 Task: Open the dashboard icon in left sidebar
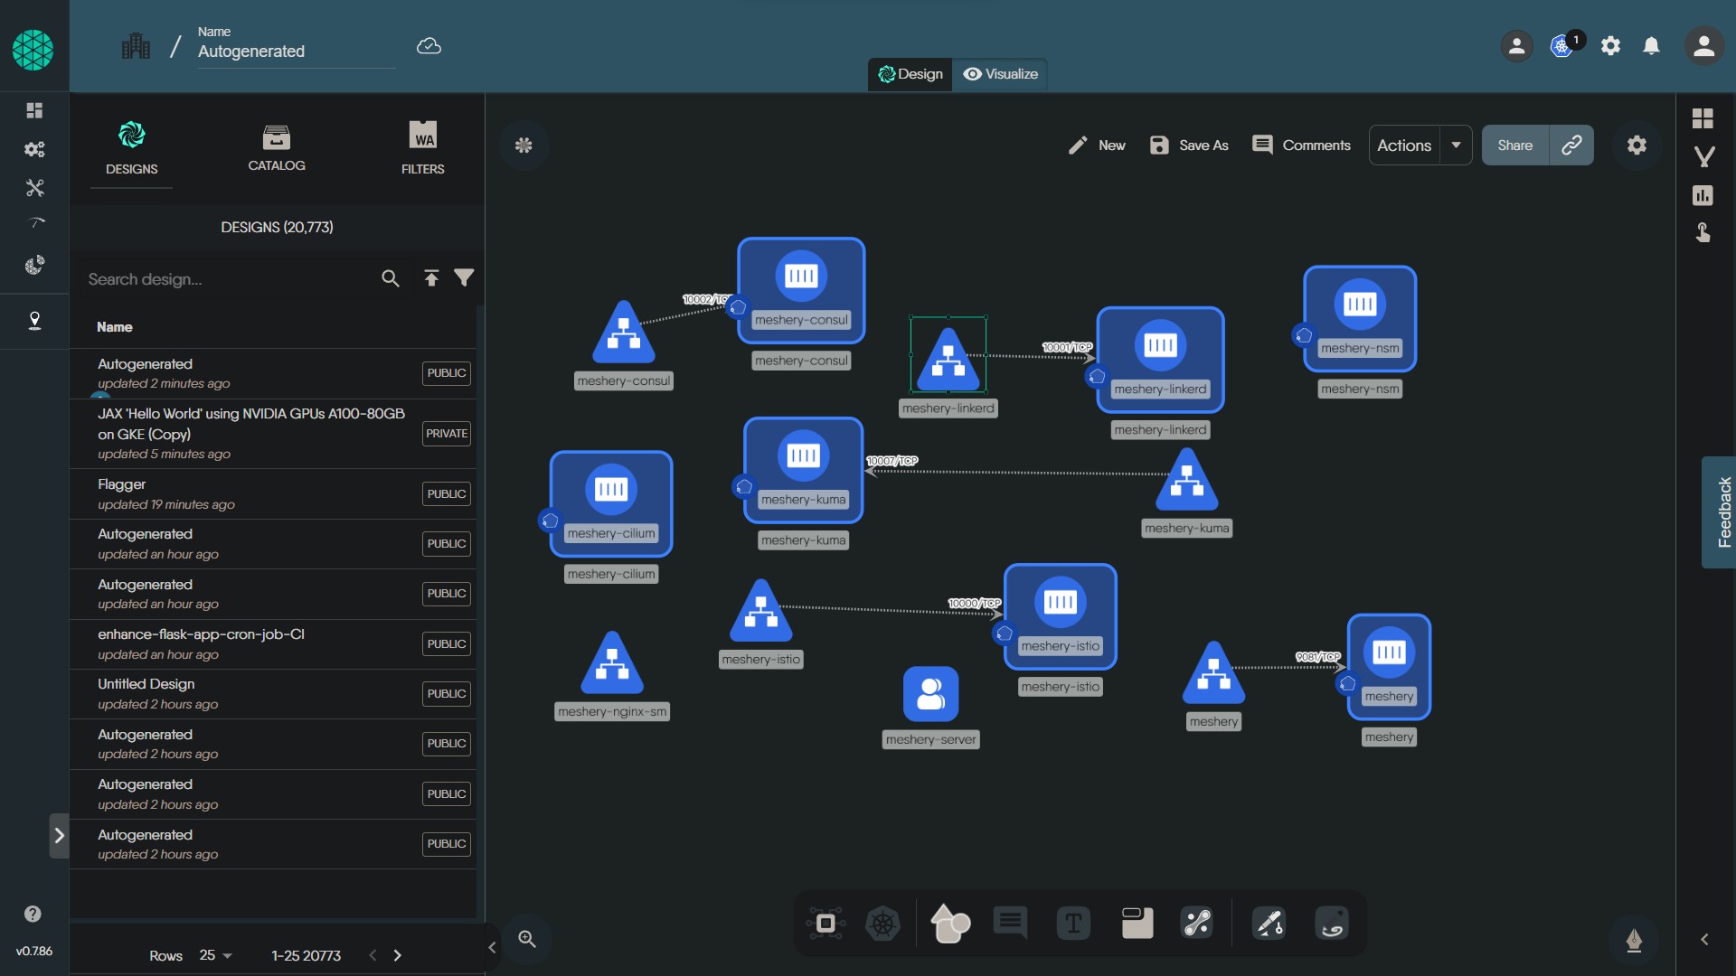pyautogui.click(x=34, y=110)
